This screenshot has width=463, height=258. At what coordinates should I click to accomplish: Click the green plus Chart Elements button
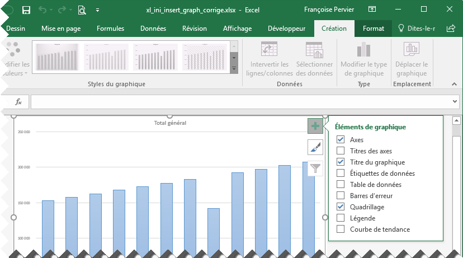[315, 126]
